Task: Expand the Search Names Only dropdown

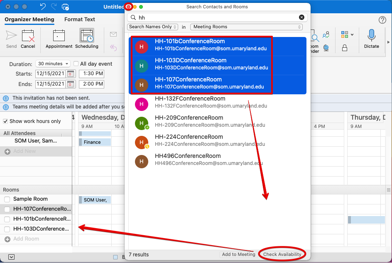Action: (152, 27)
